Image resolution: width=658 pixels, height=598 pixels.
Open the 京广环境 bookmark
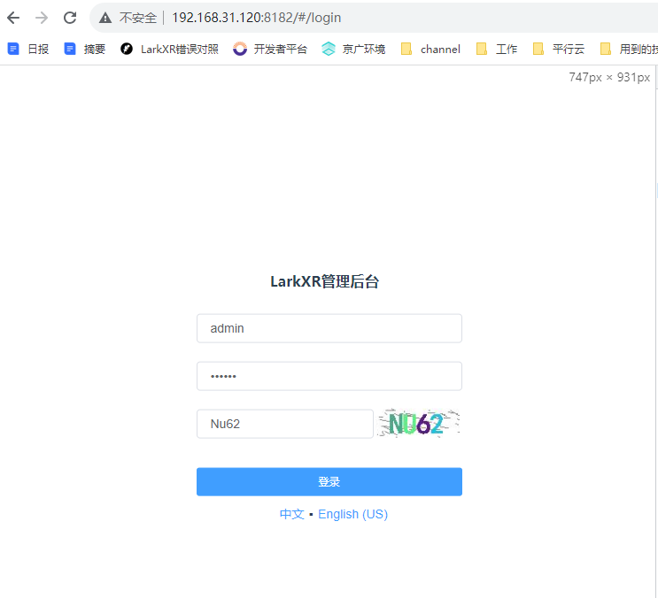coord(353,49)
